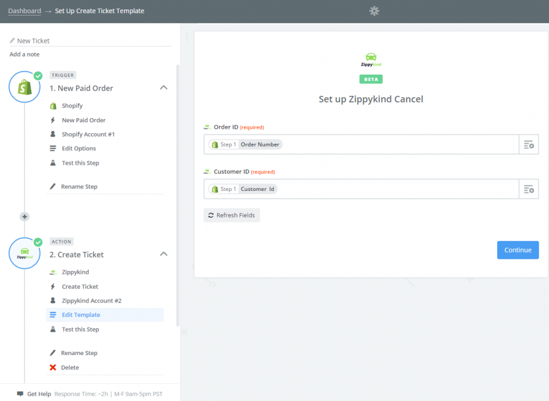This screenshot has height=401, width=549.
Task: Click the lines icon beside Edit Template
Action: (x=53, y=315)
